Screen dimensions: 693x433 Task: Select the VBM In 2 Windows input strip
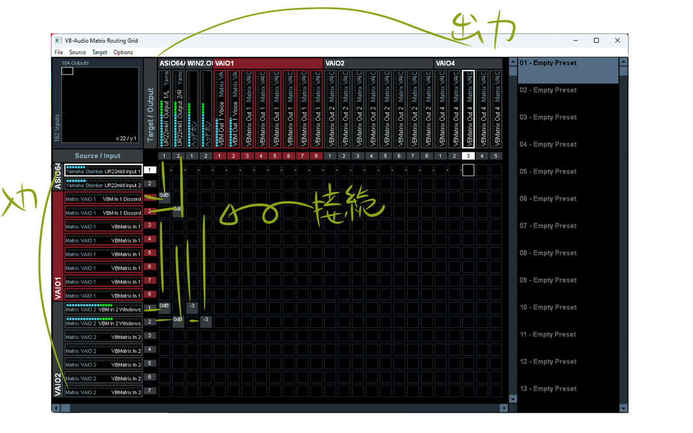tap(103, 308)
